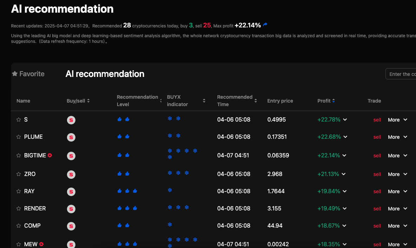Image resolution: width=416 pixels, height=248 pixels.
Task: Switch to the Favorite tab
Action: pyautogui.click(x=28, y=74)
